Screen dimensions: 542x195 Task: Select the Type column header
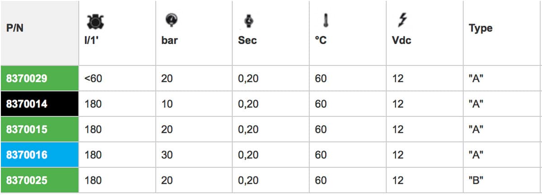(481, 28)
